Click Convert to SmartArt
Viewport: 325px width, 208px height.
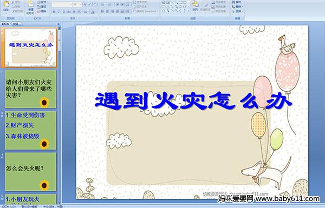point(146,11)
